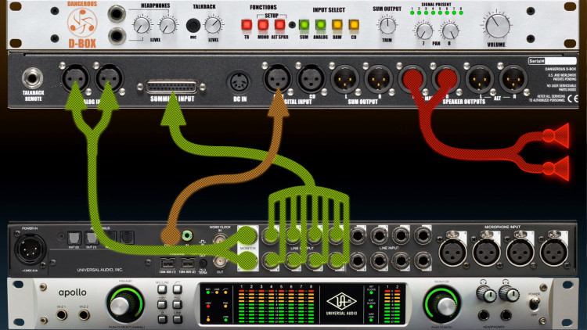Click the ALT speaker output L connector
587x330 pixels.
480,79
